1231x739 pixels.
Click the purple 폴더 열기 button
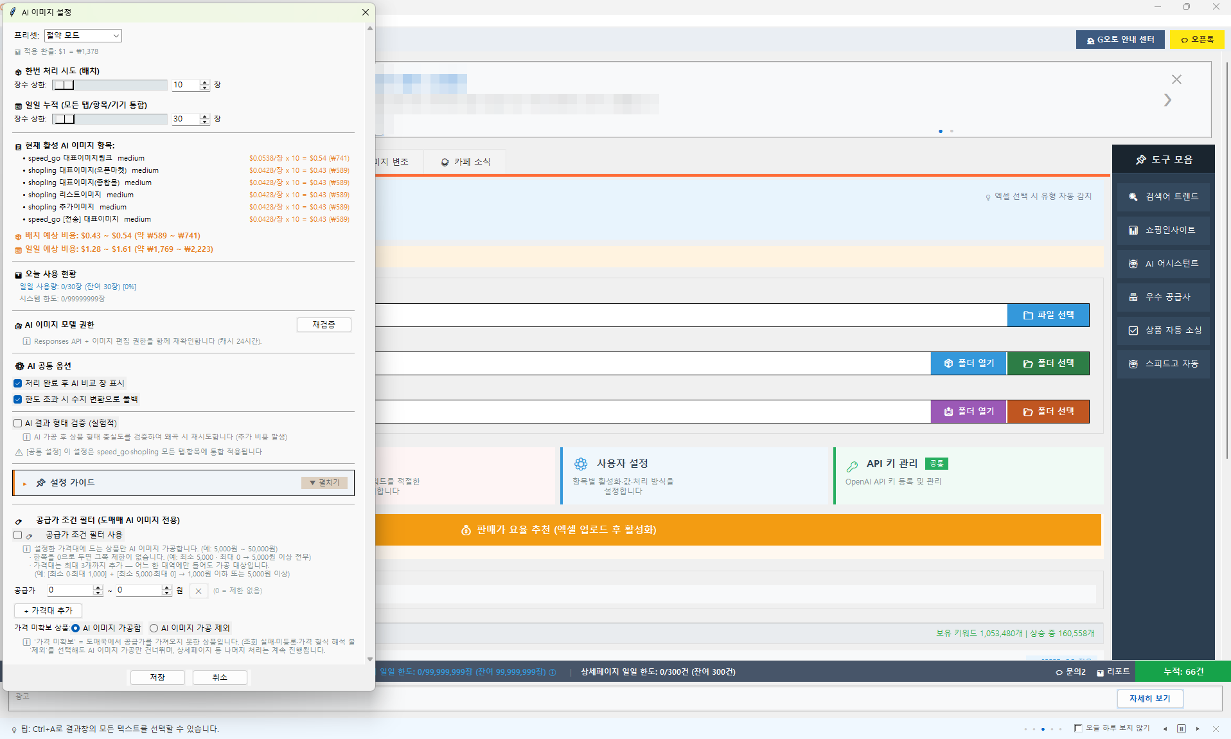pos(969,411)
